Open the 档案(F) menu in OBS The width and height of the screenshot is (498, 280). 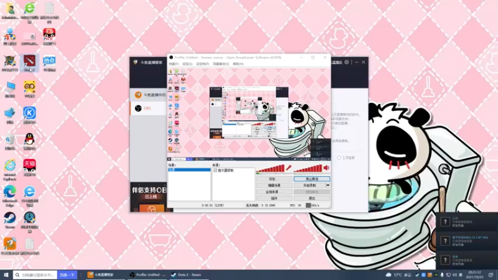(x=174, y=64)
